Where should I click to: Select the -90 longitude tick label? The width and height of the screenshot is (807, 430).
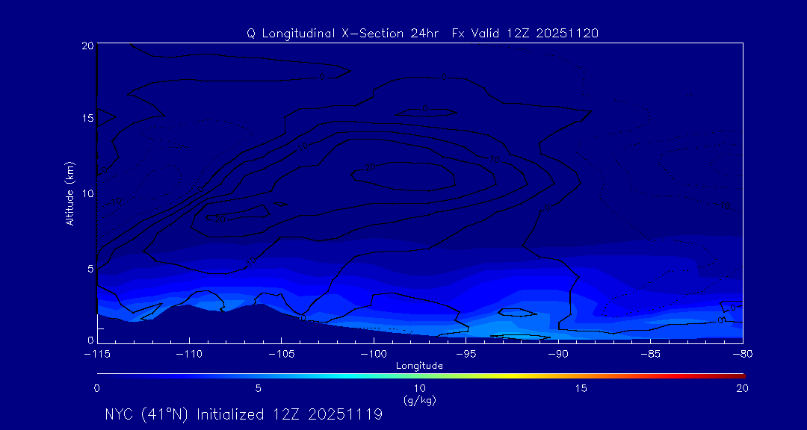pos(558,355)
